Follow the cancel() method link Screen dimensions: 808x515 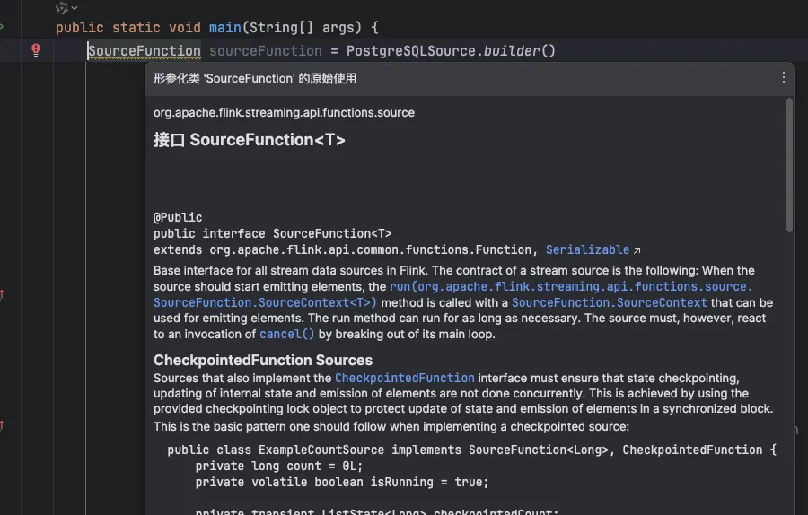tap(287, 335)
